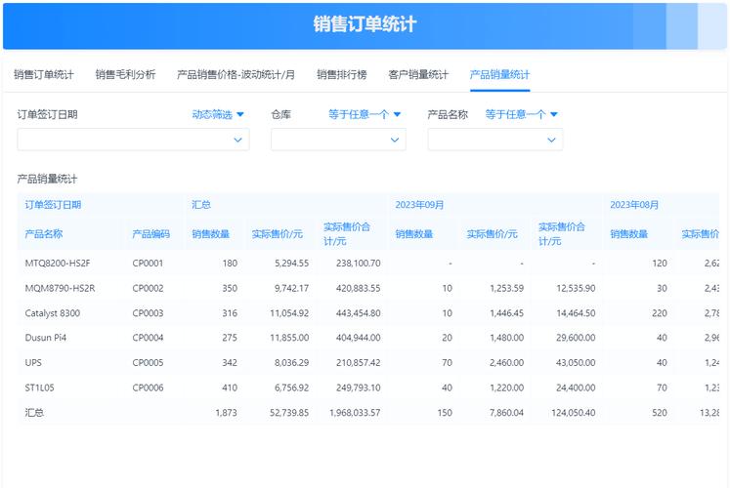Open 动态筛选 filter mode dropdown
Image resolution: width=730 pixels, height=488 pixels.
coord(218,114)
